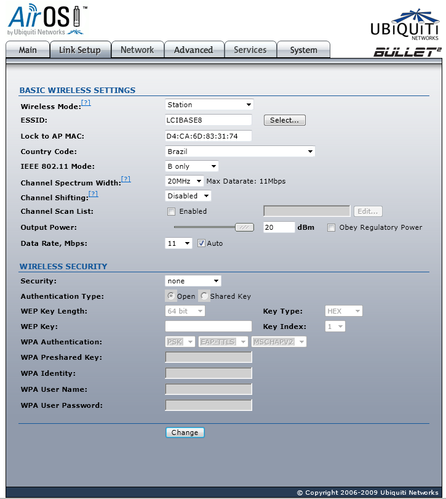The image size is (446, 499).
Task: Click the WPA User Name field
Action: (209, 389)
